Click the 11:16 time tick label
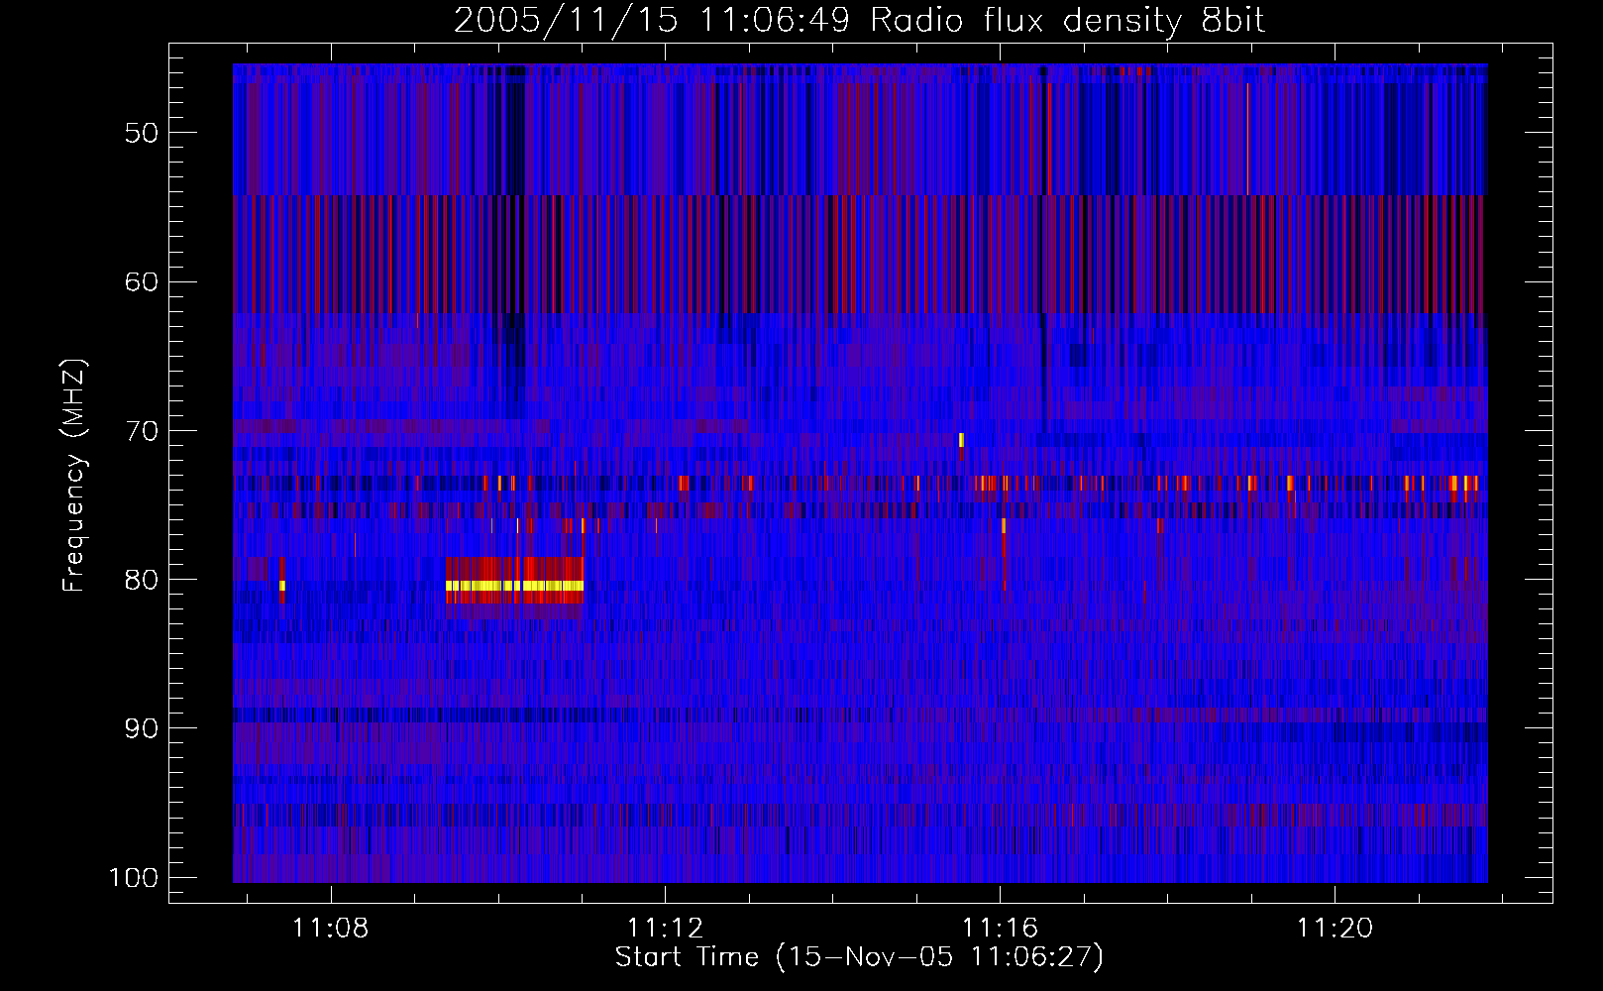The height and width of the screenshot is (991, 1603). 1000,929
